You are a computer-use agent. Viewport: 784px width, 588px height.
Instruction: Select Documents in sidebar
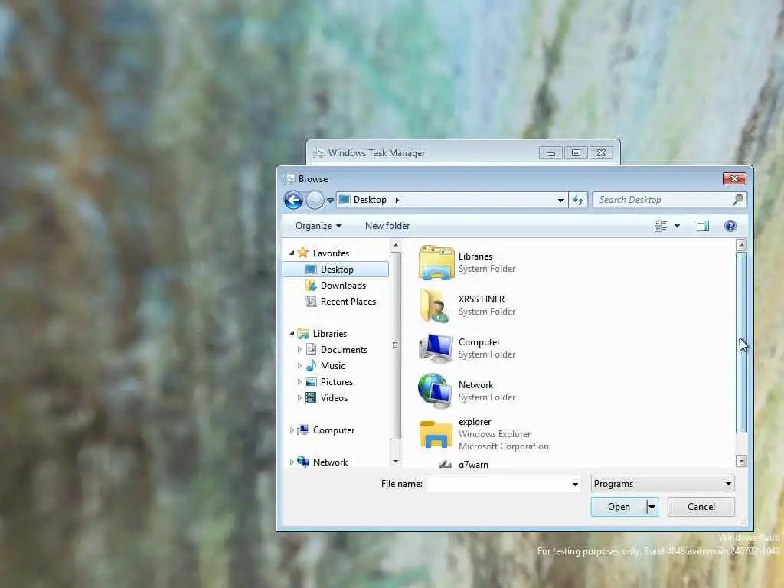point(344,349)
